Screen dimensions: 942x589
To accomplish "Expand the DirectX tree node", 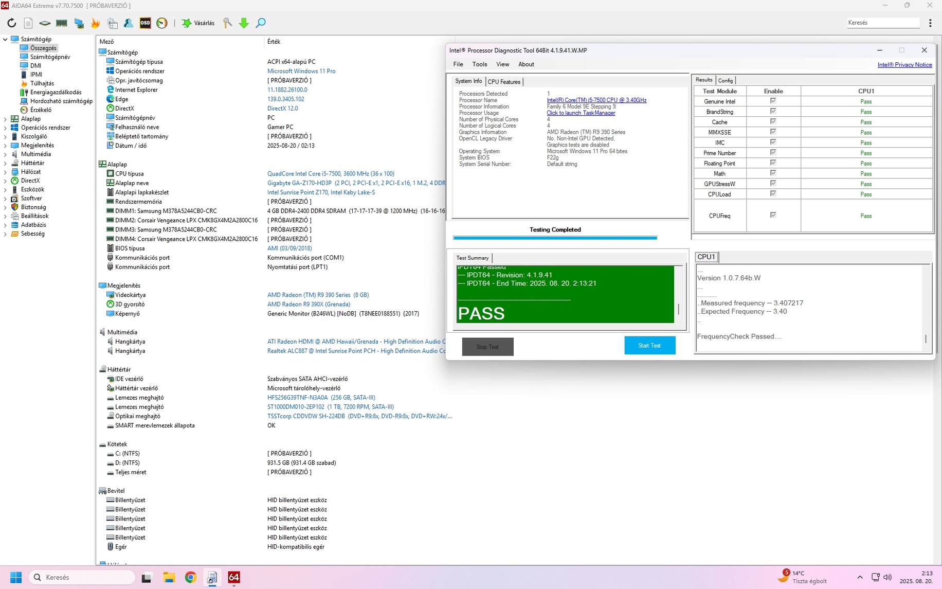I will pyautogui.click(x=5, y=181).
